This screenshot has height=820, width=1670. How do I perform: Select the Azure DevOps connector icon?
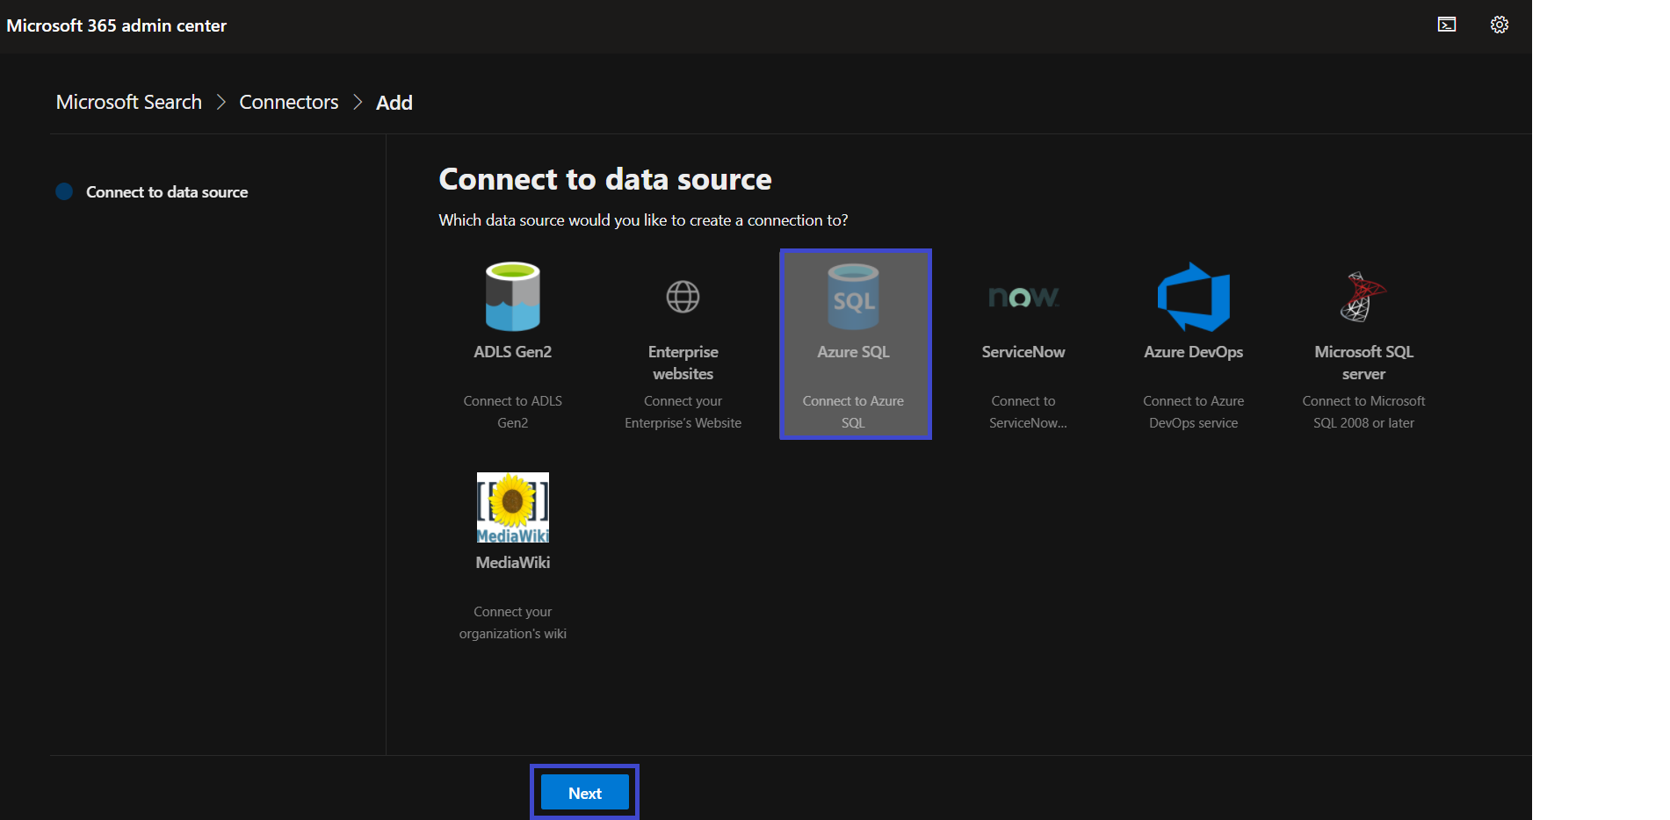pos(1193,297)
